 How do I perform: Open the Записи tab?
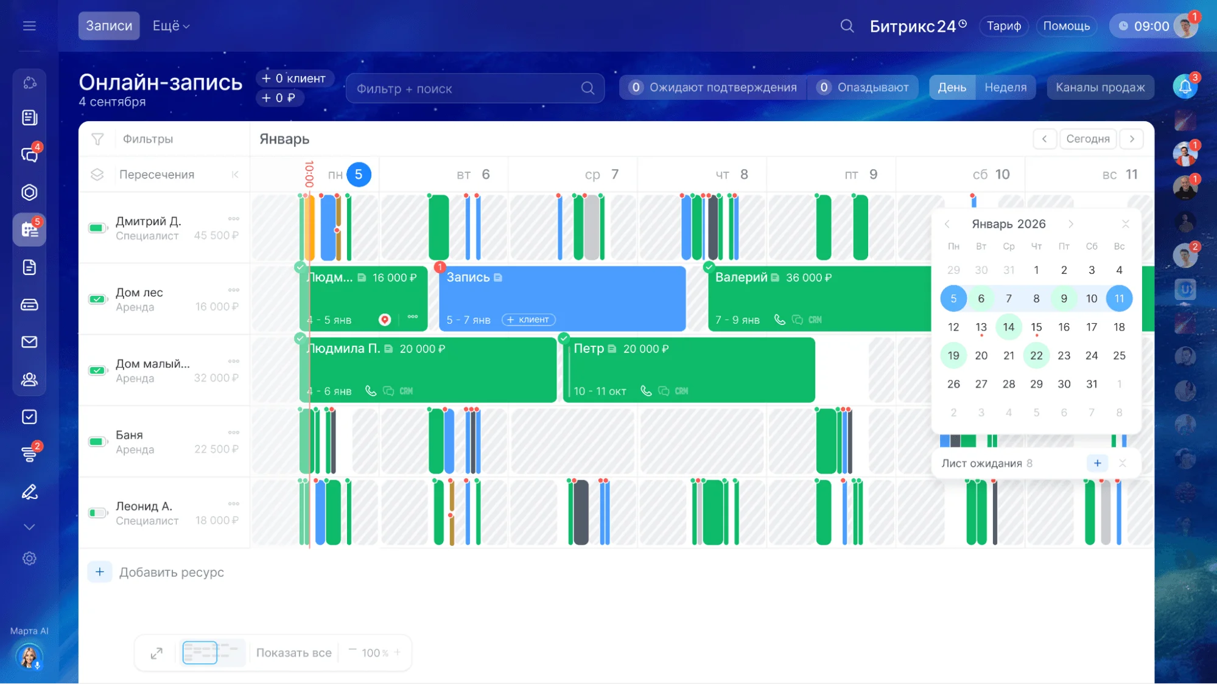pos(109,26)
